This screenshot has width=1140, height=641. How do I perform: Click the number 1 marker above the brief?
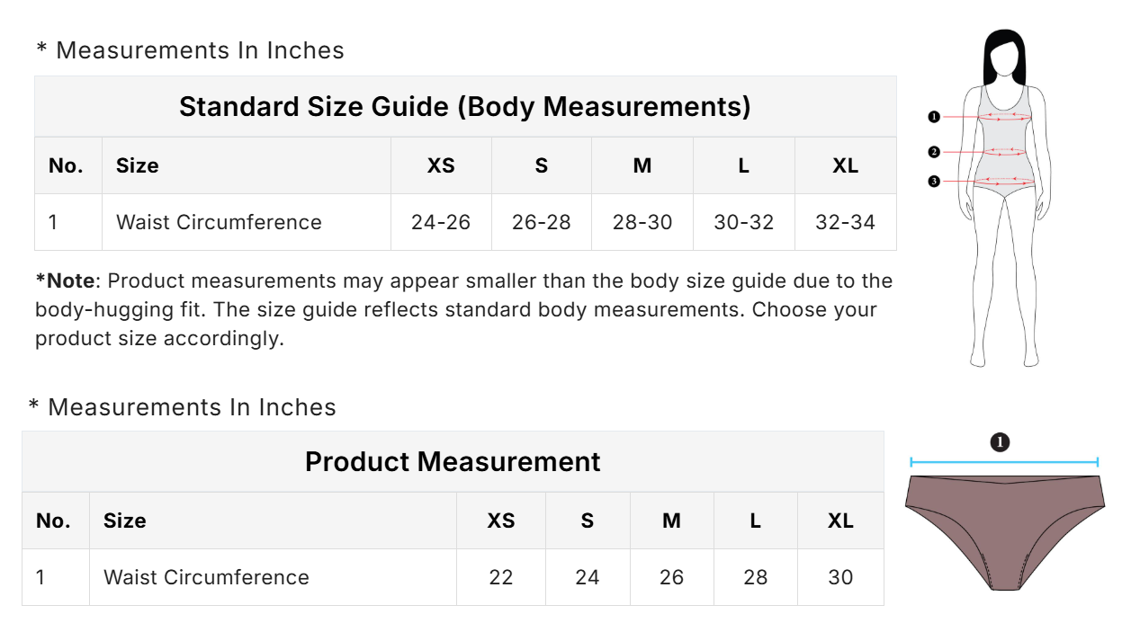click(1000, 441)
